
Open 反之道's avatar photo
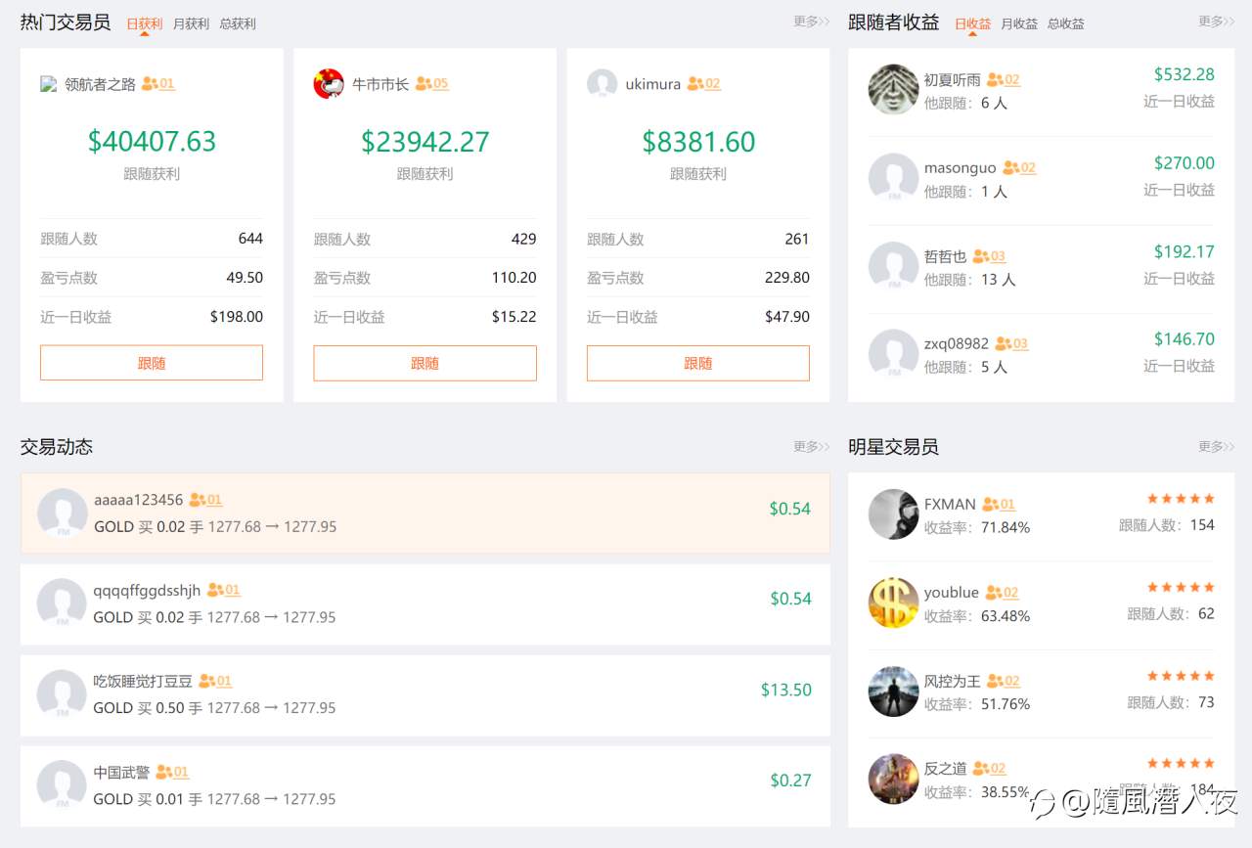click(x=893, y=779)
